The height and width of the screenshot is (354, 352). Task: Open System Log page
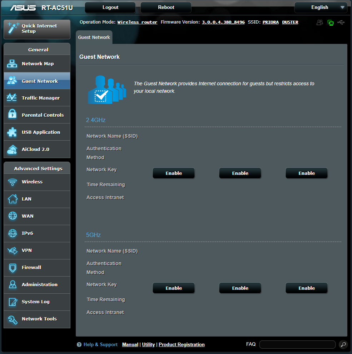[37, 302]
